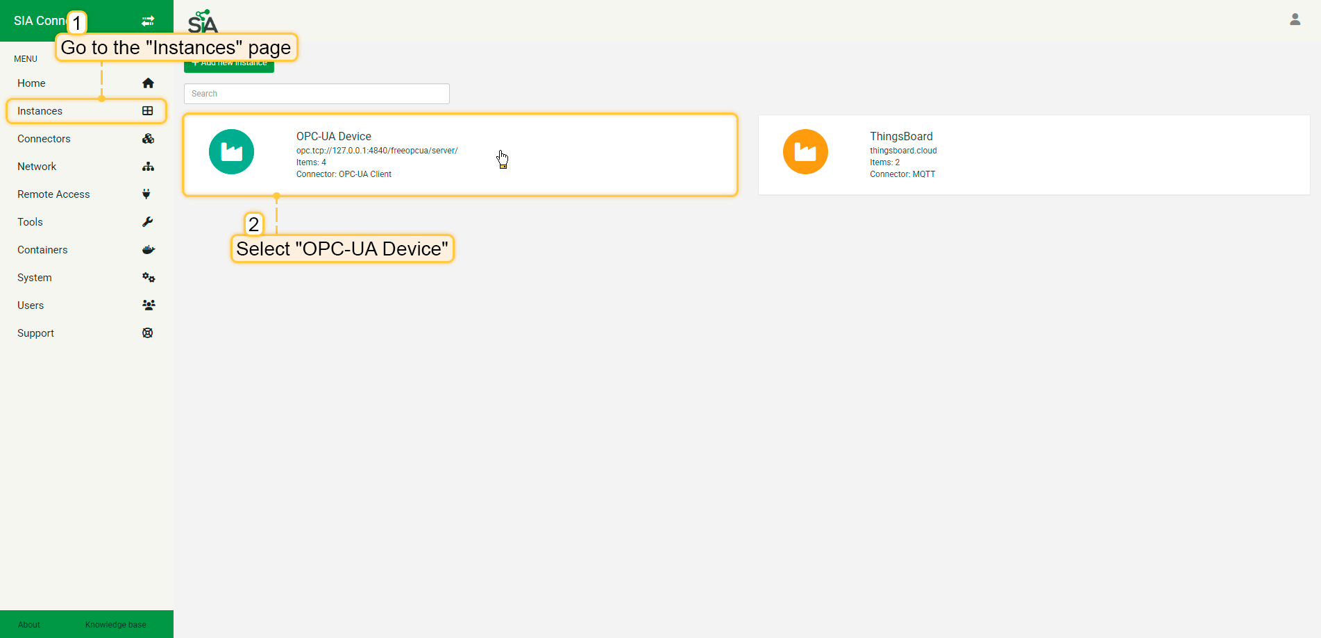
Task: Select the green OPC-UA Device factory icon
Action: pyautogui.click(x=231, y=152)
